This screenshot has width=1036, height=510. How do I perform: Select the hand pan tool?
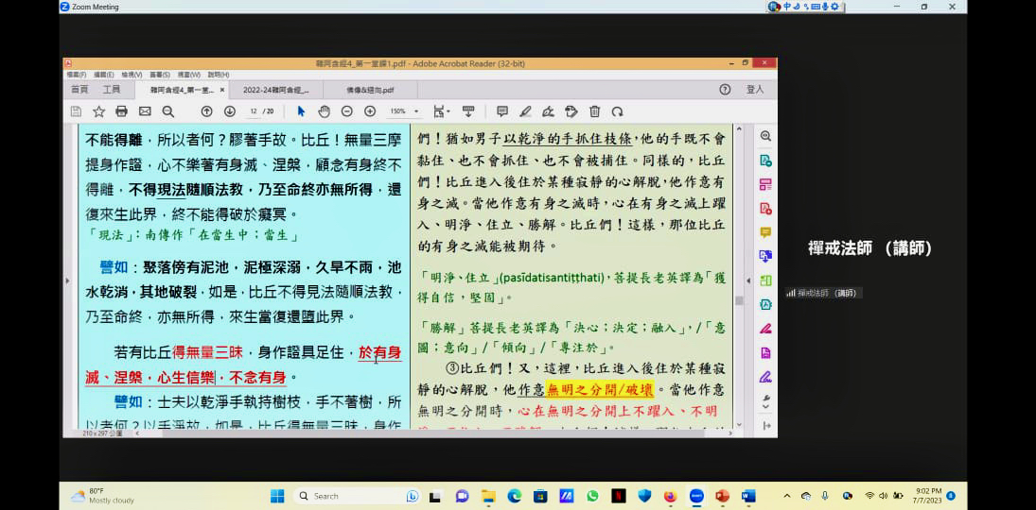pos(324,111)
